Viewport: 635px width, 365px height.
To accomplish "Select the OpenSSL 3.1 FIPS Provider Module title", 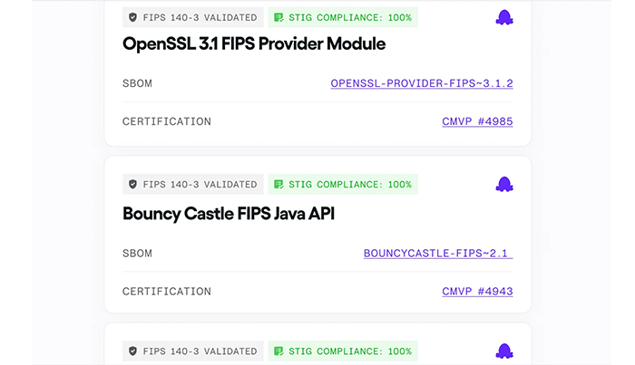I will point(254,43).
